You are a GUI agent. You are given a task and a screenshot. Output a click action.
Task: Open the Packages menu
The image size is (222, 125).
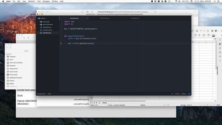pyautogui.click(x=46, y=1)
